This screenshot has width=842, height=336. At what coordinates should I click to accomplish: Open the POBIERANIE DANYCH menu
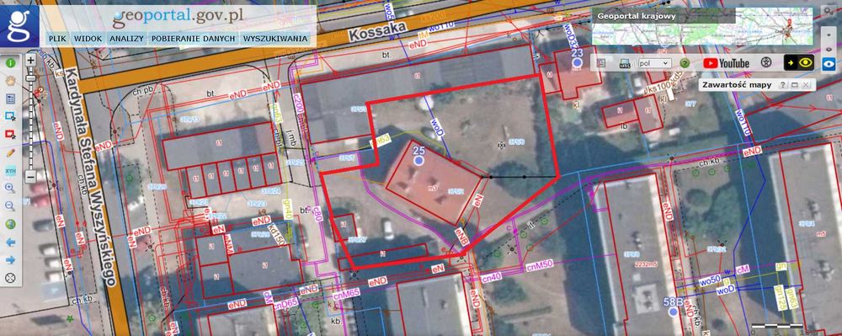(194, 39)
